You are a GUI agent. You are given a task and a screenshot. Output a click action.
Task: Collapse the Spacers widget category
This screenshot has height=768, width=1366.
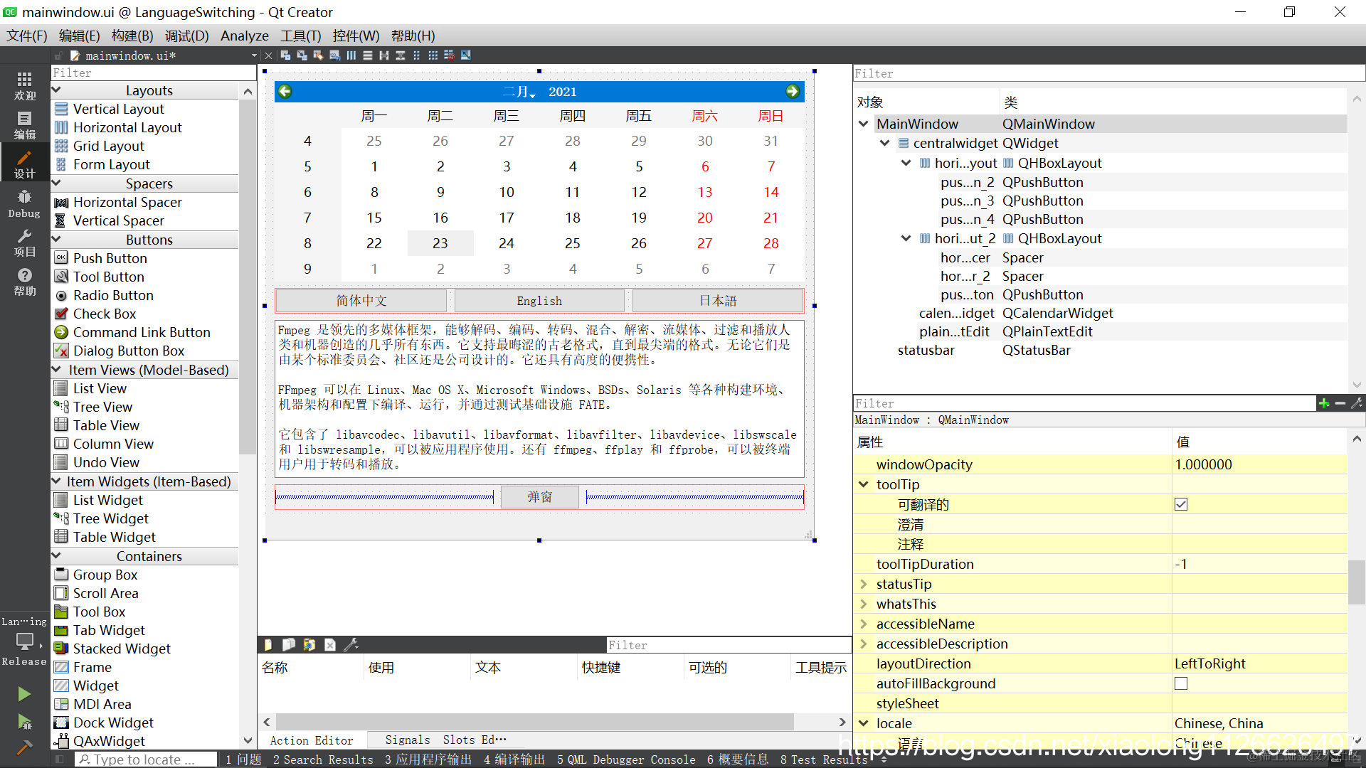(x=57, y=183)
